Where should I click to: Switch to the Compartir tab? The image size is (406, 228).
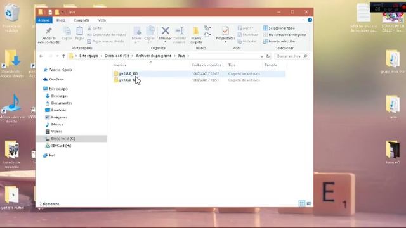click(82, 20)
